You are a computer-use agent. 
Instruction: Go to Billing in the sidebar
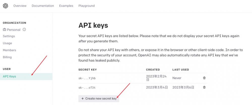pos(7,57)
